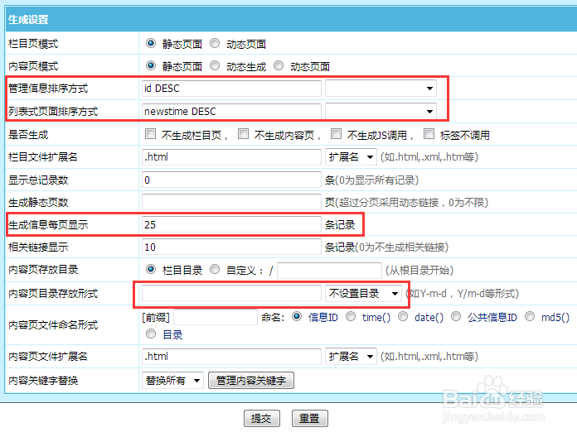The width and height of the screenshot is (577, 437).
Task: Focus the newstime DESC sort field
Action: 231,111
